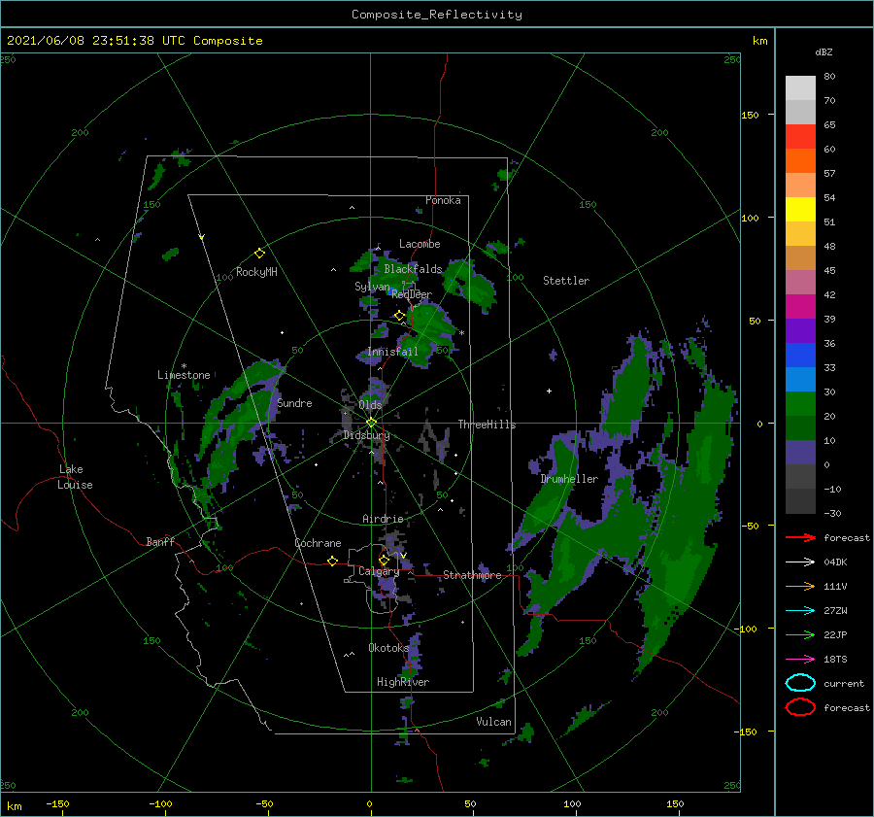Pick the purple 36-39 dBZ swatch
874x817 pixels.
(800, 330)
